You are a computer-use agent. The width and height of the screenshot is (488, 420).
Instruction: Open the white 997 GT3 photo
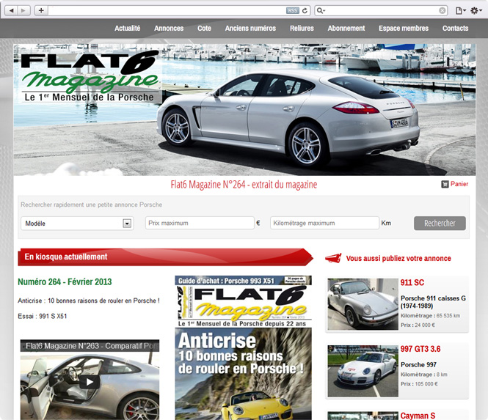(363, 371)
